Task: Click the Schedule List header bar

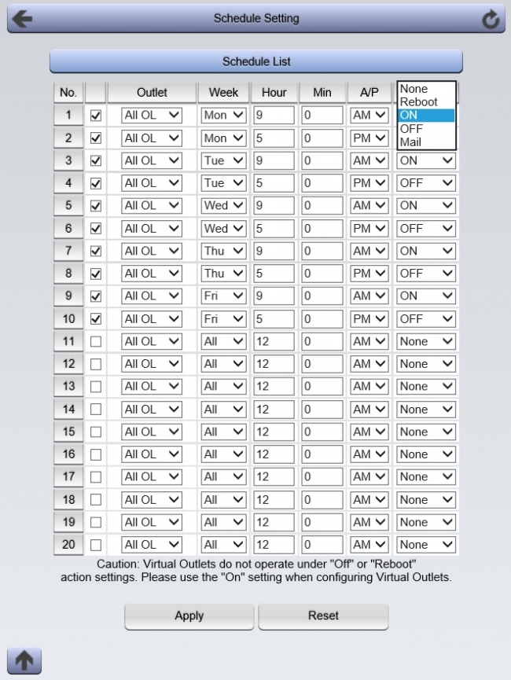Action: (x=256, y=61)
